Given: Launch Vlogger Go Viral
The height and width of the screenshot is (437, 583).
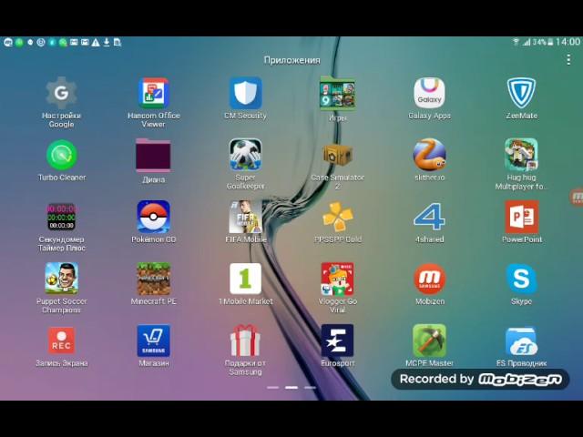Looking at the screenshot, I should 337,279.
